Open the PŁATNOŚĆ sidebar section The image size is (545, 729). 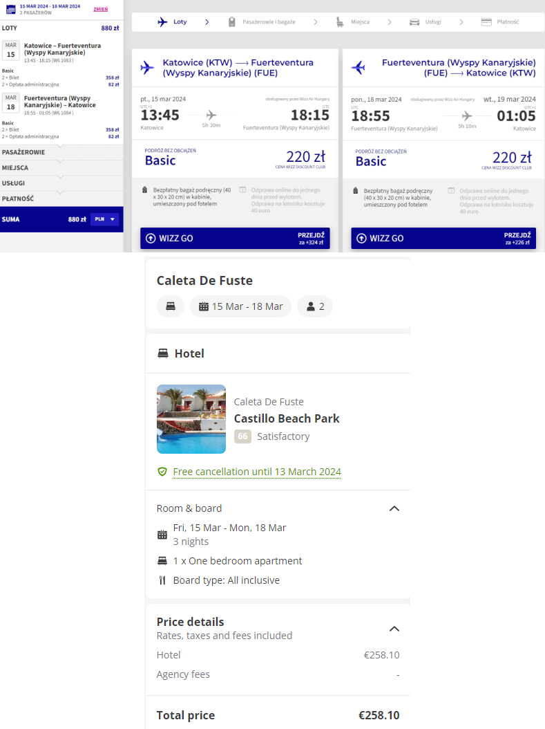click(61, 199)
